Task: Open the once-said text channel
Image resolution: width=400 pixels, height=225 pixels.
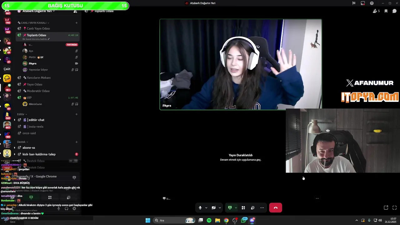Action: click(47, 133)
